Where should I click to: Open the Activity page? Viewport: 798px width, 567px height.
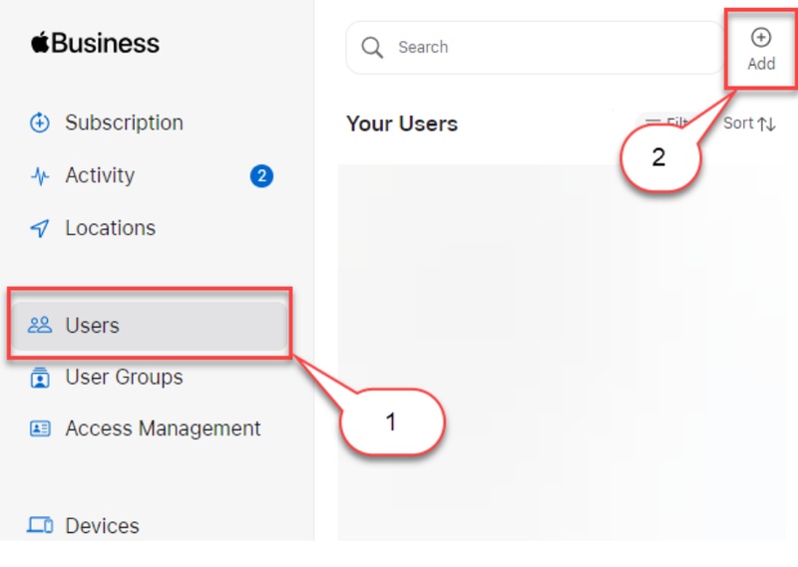pos(100,175)
